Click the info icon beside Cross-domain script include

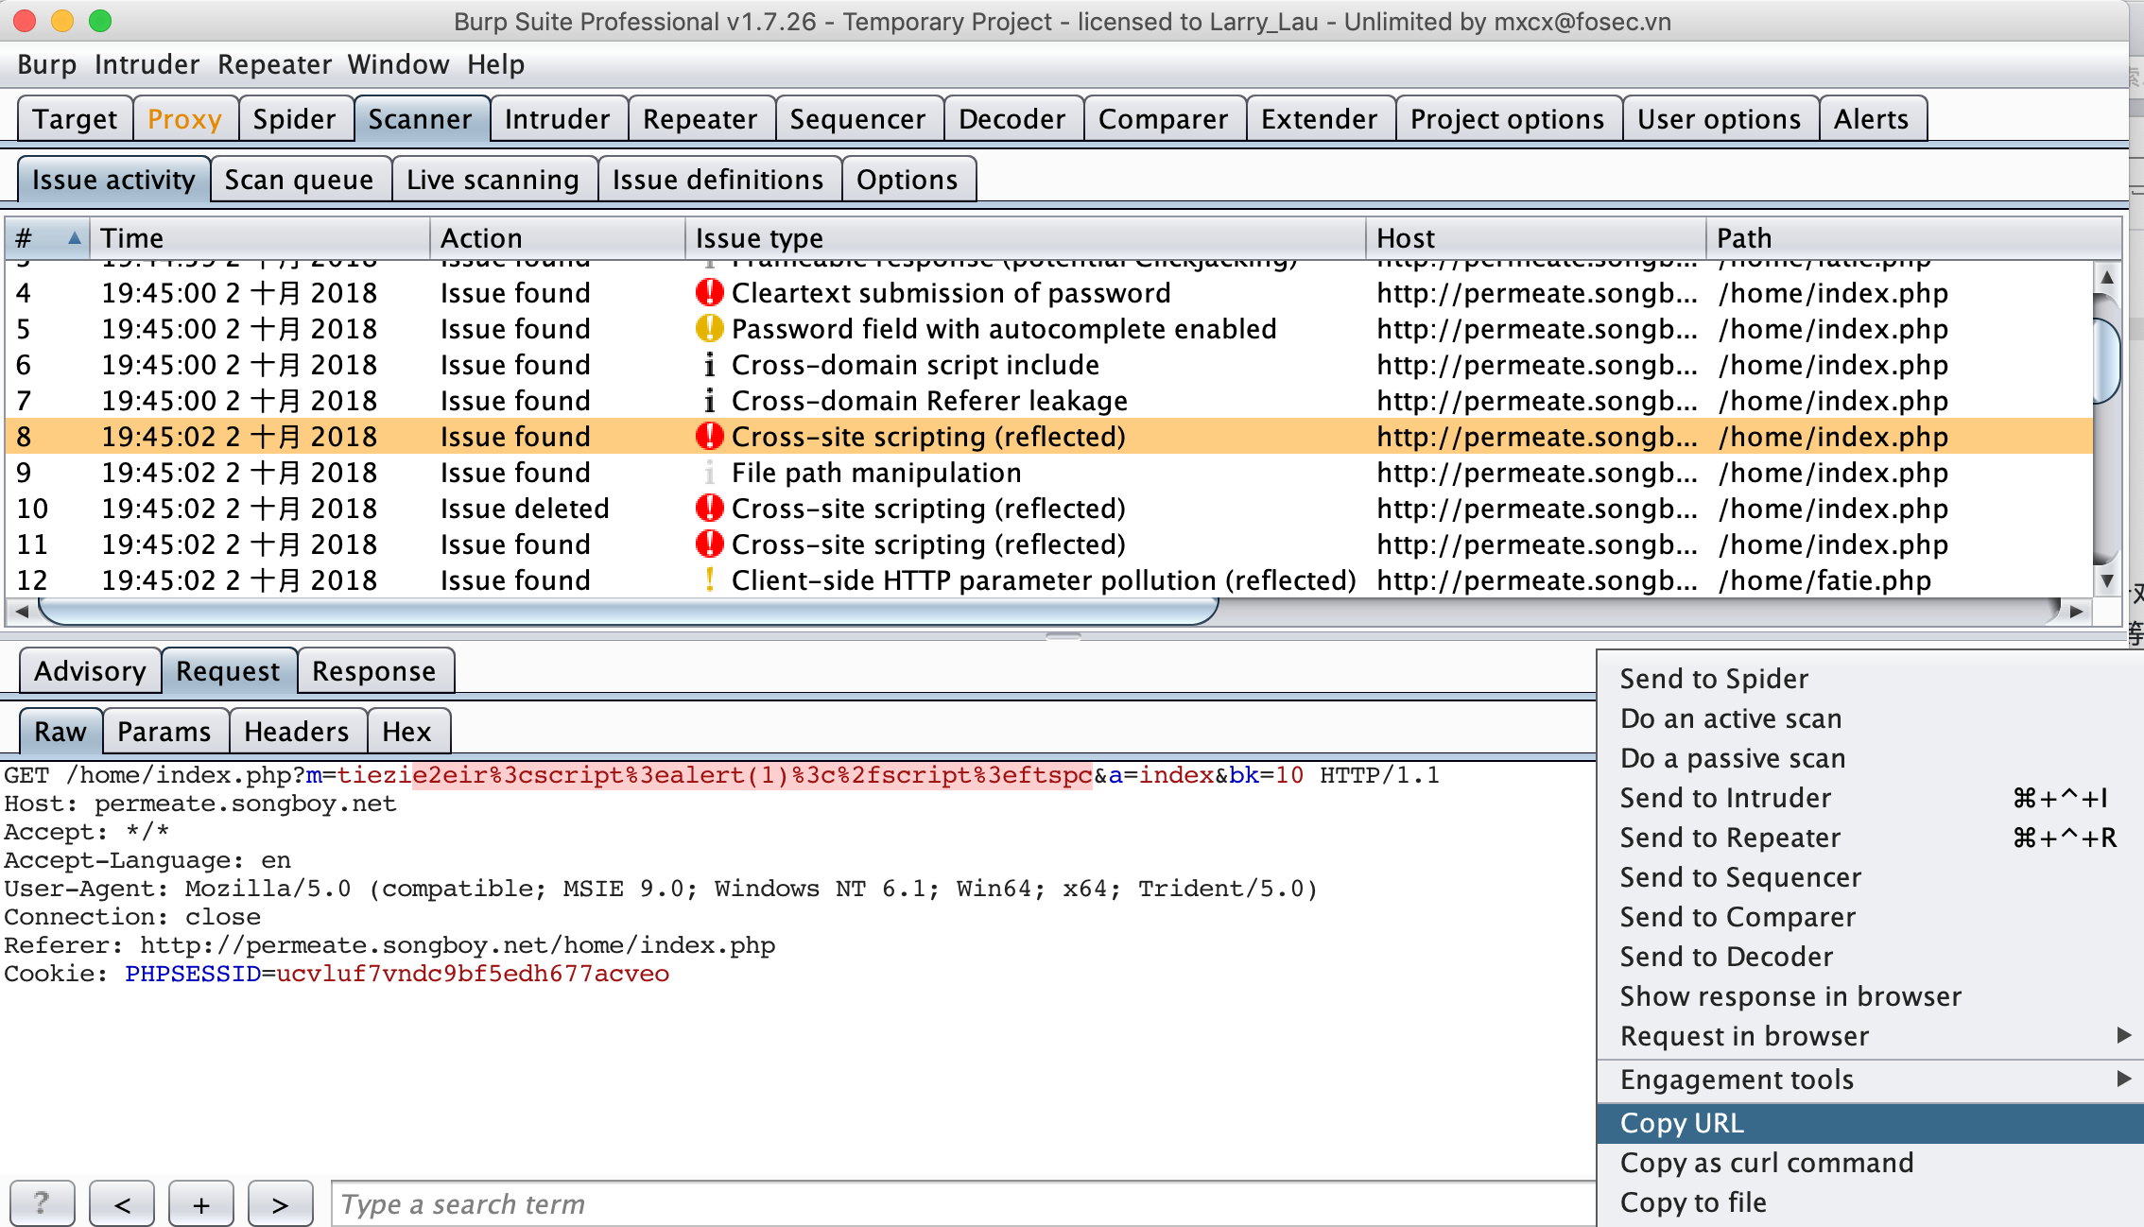709,365
